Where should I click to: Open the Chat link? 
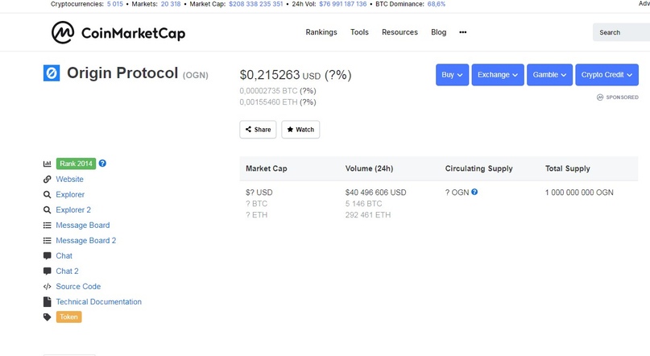(x=64, y=255)
